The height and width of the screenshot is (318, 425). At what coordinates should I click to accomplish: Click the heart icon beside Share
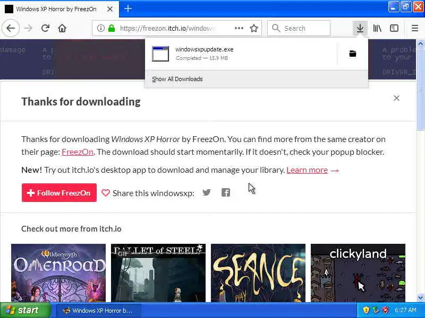[x=106, y=193]
